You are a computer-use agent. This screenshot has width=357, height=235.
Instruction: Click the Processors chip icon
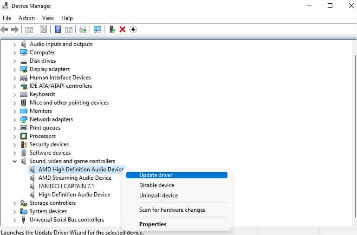coord(24,136)
